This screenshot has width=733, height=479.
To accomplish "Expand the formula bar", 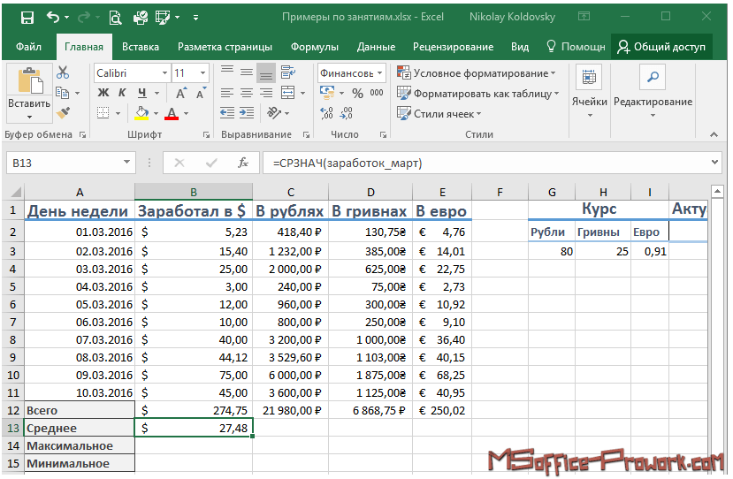I will (714, 162).
